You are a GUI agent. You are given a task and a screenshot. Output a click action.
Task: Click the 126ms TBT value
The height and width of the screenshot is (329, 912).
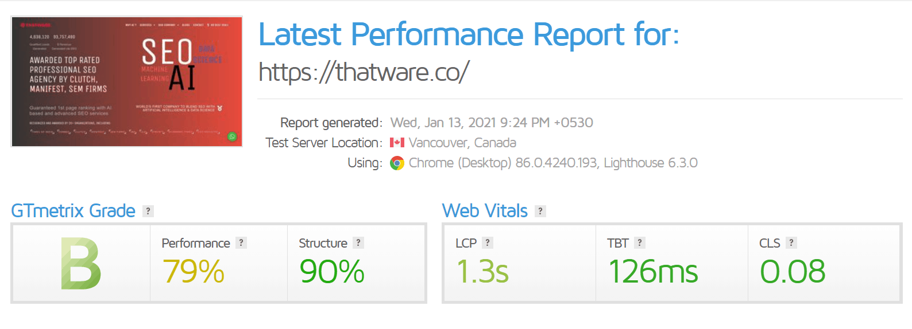(653, 272)
